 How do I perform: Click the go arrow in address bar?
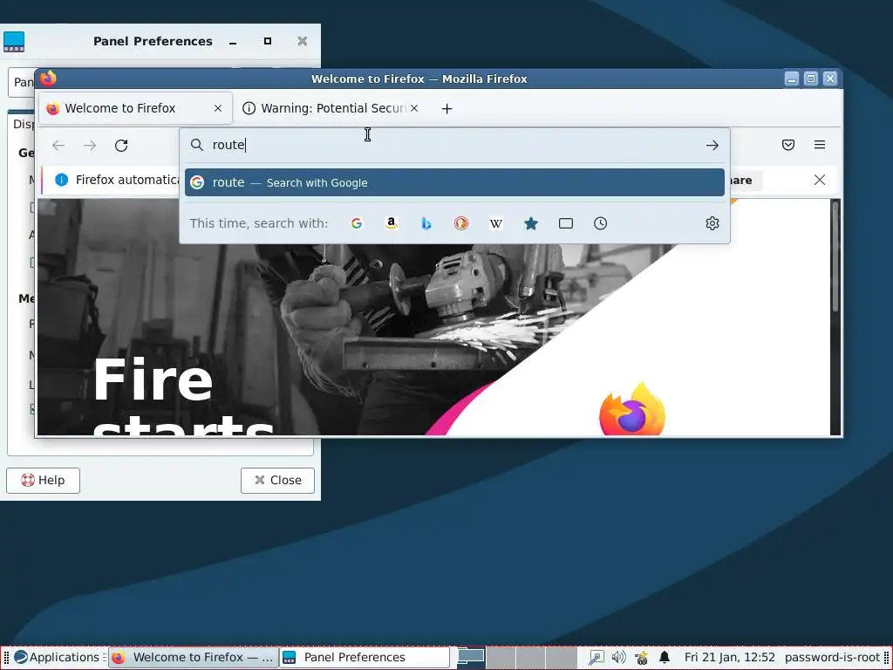(x=712, y=146)
